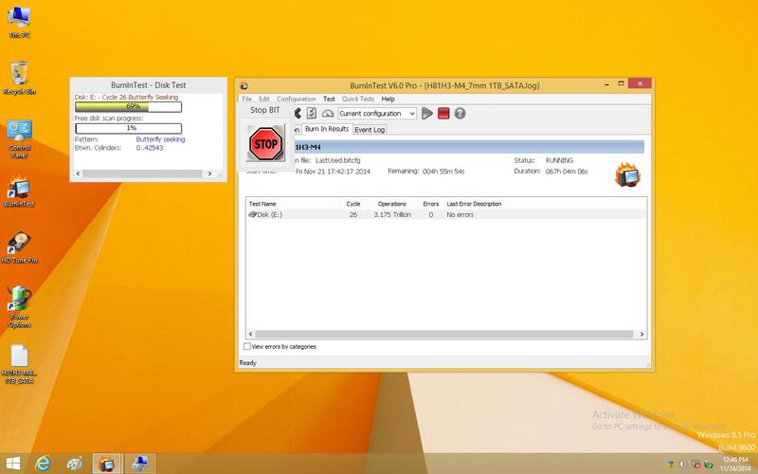Viewport: 758px width, 474px height.
Task: Open the Quick Tests menu
Action: [x=358, y=99]
